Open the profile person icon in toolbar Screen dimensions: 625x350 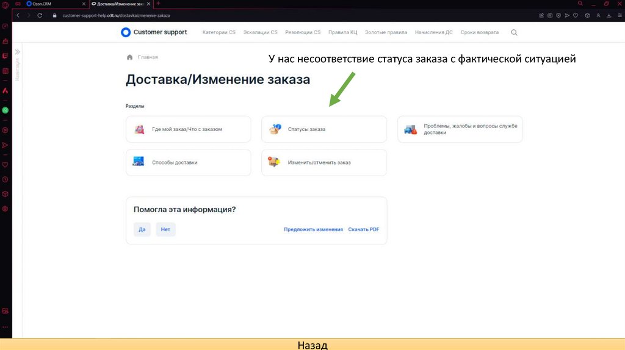(598, 15)
